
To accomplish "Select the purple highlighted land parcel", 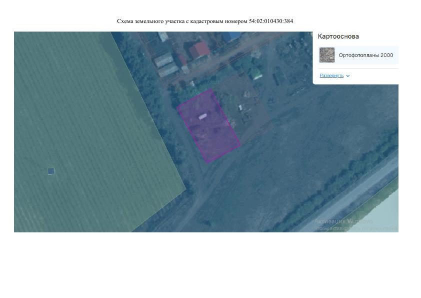I will (208, 126).
